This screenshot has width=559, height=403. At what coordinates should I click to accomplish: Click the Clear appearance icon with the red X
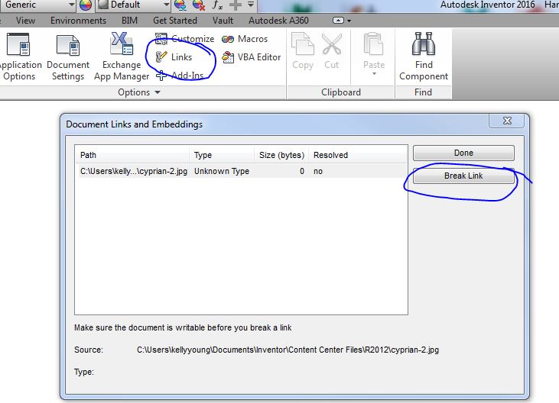tap(198, 5)
